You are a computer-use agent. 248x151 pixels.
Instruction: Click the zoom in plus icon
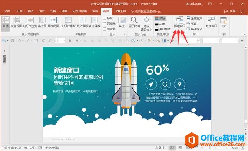[229, 148]
